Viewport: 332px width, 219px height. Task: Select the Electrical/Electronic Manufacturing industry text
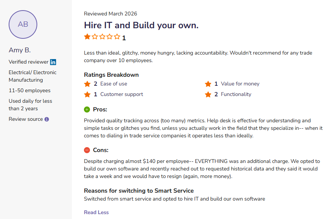point(32,76)
